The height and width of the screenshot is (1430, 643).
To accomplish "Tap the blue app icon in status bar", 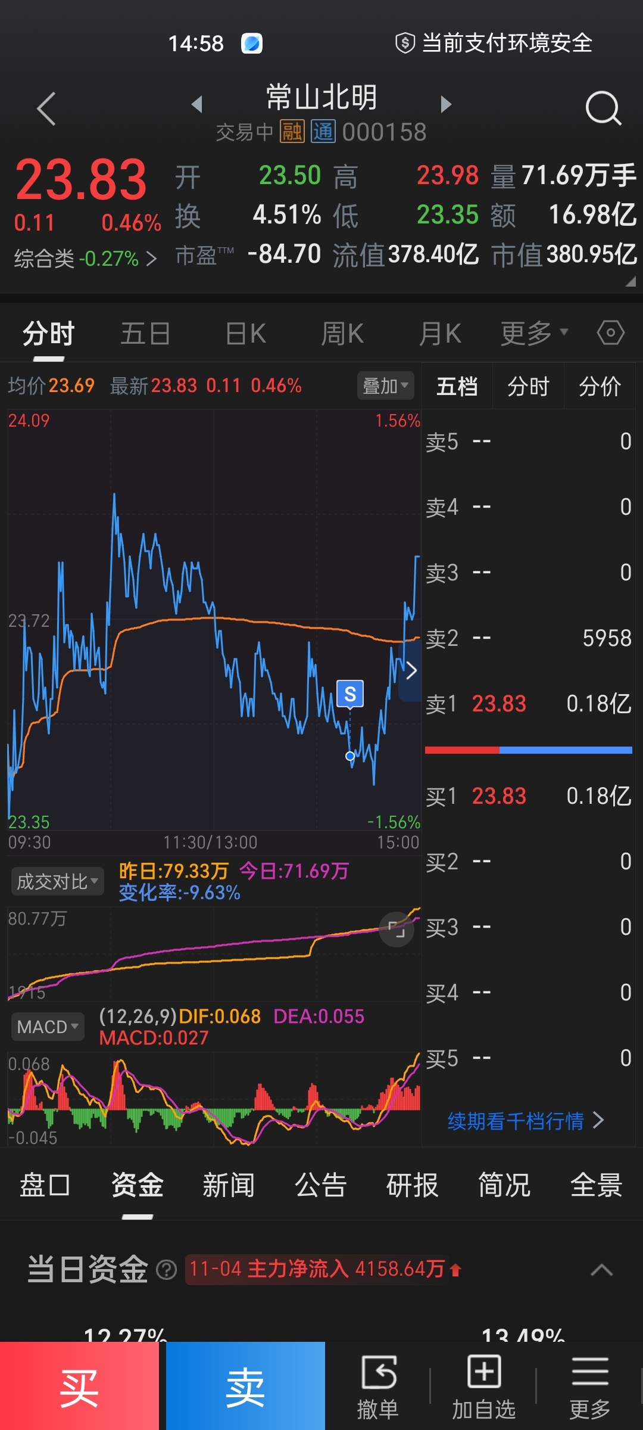I will (x=251, y=43).
